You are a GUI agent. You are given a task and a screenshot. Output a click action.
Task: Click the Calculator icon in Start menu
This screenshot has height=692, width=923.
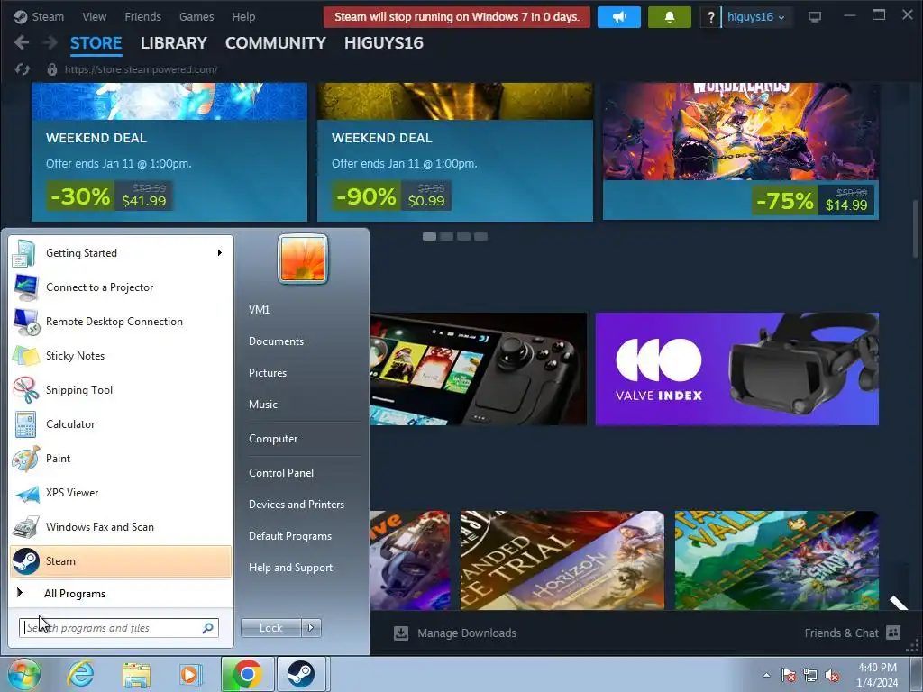tap(25, 424)
